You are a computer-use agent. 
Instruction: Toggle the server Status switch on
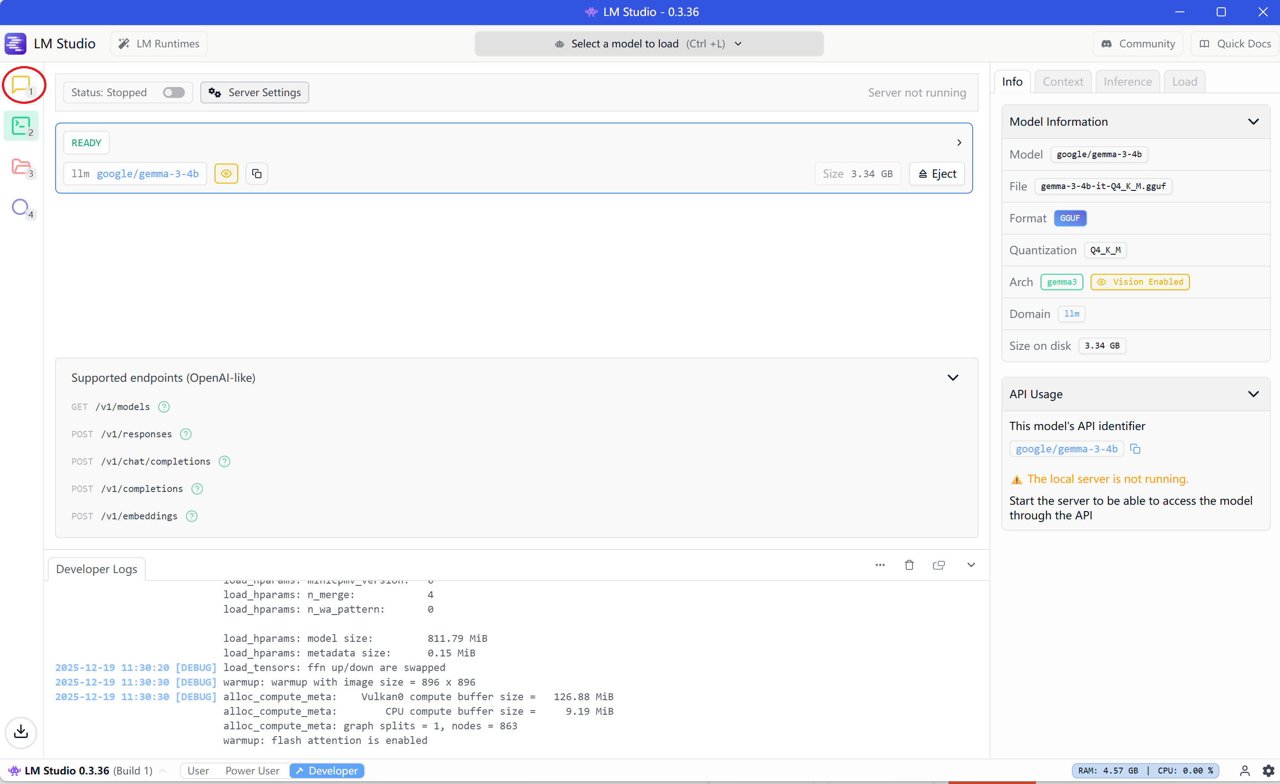[173, 92]
